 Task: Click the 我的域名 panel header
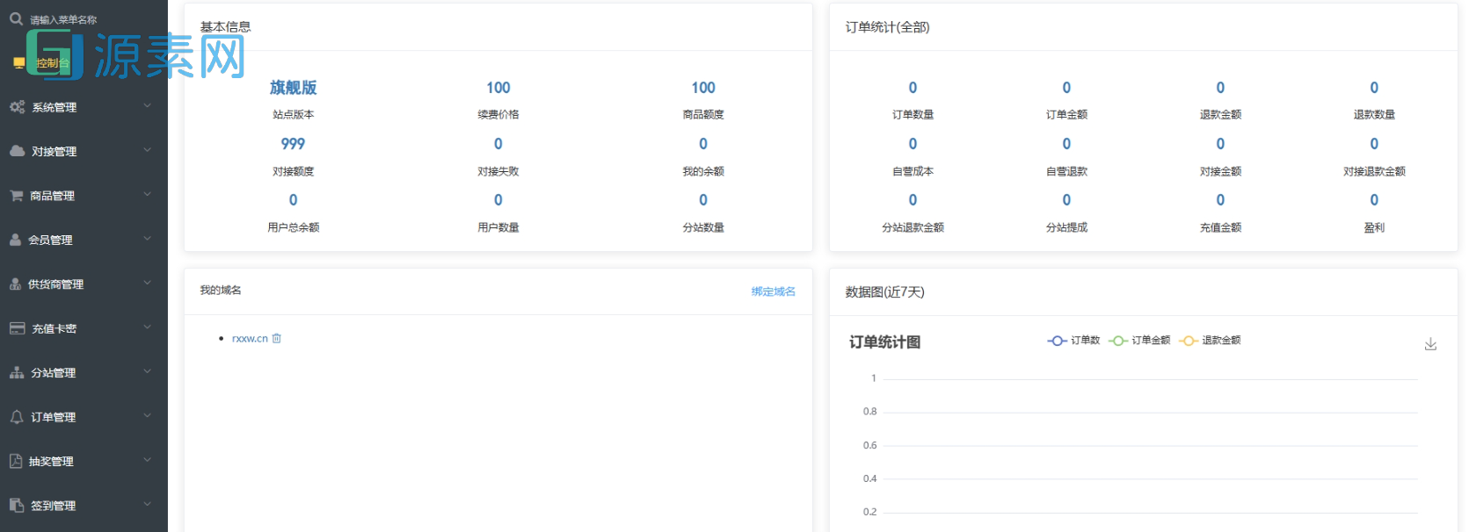(221, 290)
